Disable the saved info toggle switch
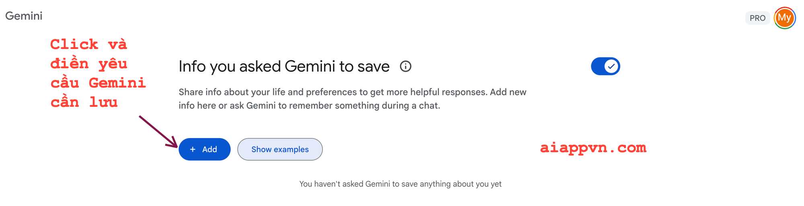Viewport: 804px width, 206px height. tap(605, 66)
